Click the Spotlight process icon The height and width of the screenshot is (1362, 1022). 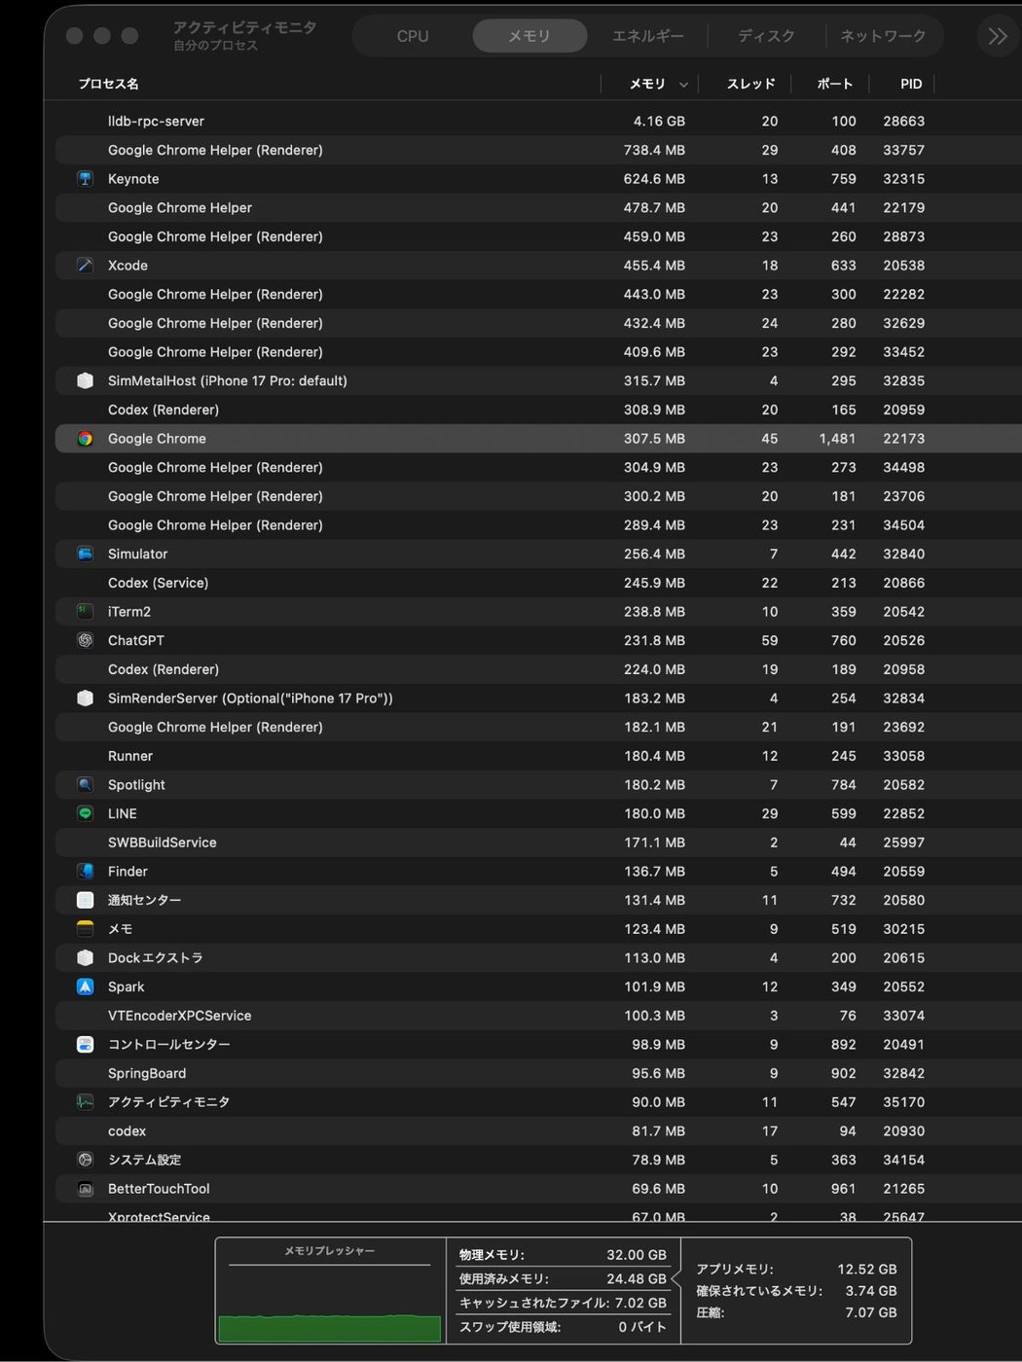(x=85, y=785)
